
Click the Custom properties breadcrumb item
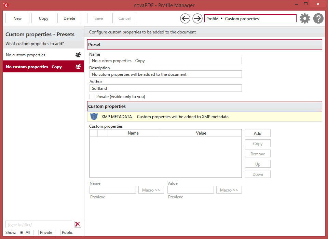pos(242,19)
